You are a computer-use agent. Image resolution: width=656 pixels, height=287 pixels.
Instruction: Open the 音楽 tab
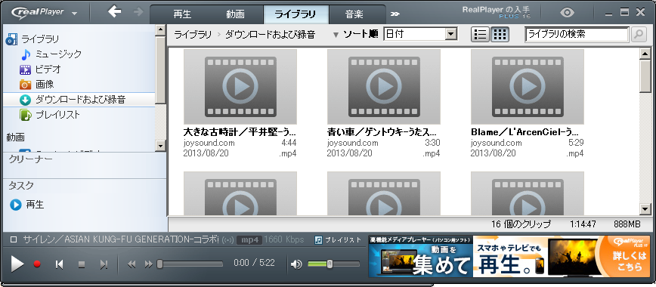point(354,14)
